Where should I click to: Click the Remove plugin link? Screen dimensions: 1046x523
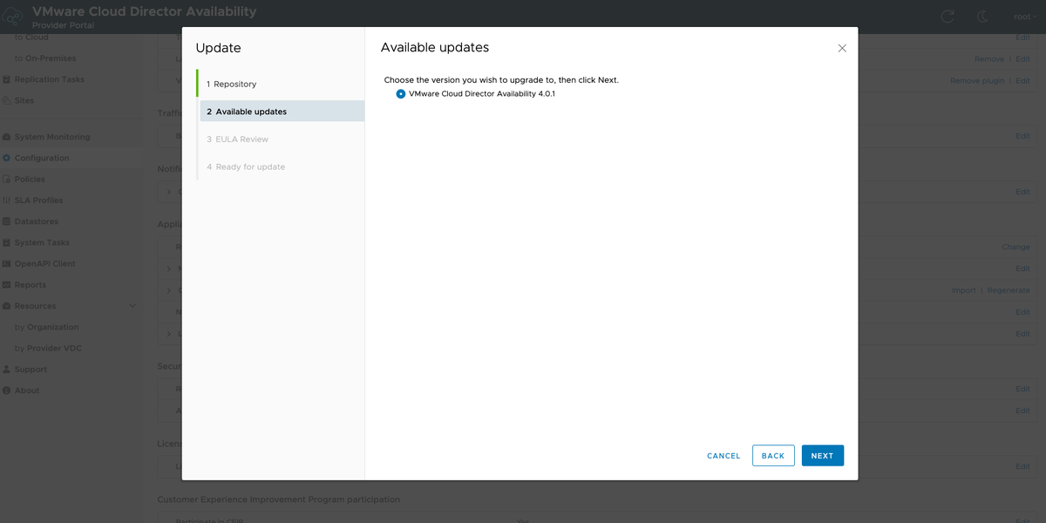(977, 80)
